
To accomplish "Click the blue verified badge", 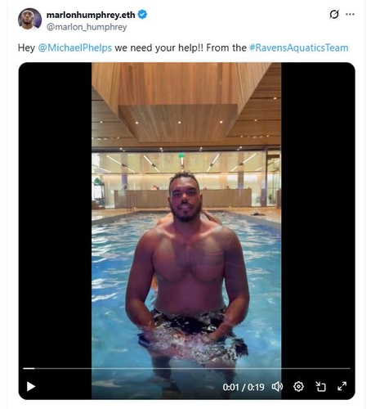I will 142,15.
